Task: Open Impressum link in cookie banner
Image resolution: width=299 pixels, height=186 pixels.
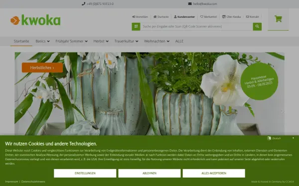Action: (11, 182)
